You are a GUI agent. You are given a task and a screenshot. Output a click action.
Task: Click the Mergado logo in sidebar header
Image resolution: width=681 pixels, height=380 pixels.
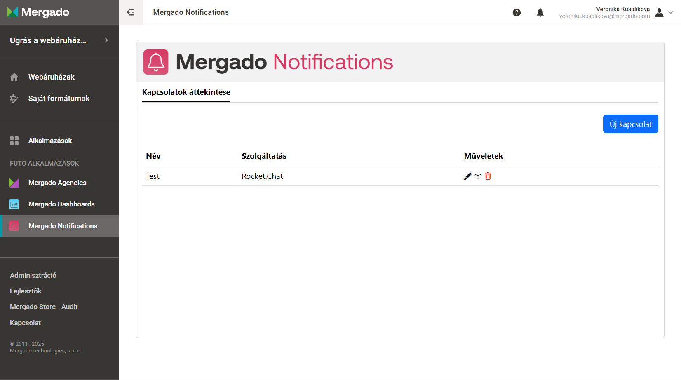point(38,12)
